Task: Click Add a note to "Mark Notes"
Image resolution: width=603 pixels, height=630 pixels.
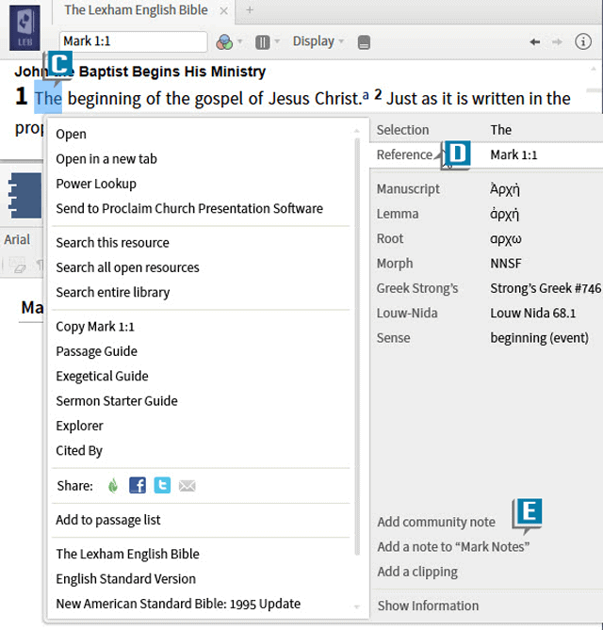Action: tap(453, 547)
